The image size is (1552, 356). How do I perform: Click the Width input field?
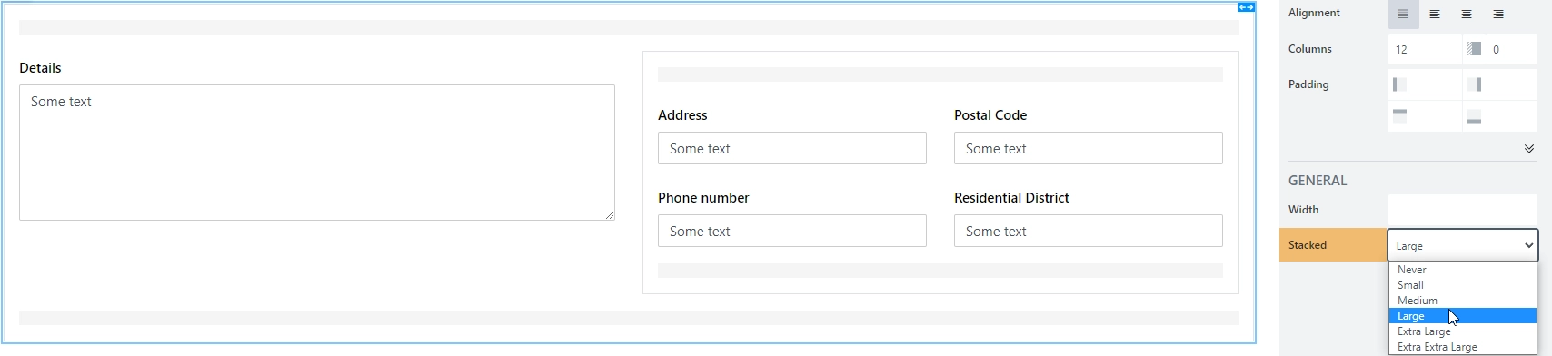tap(1463, 210)
